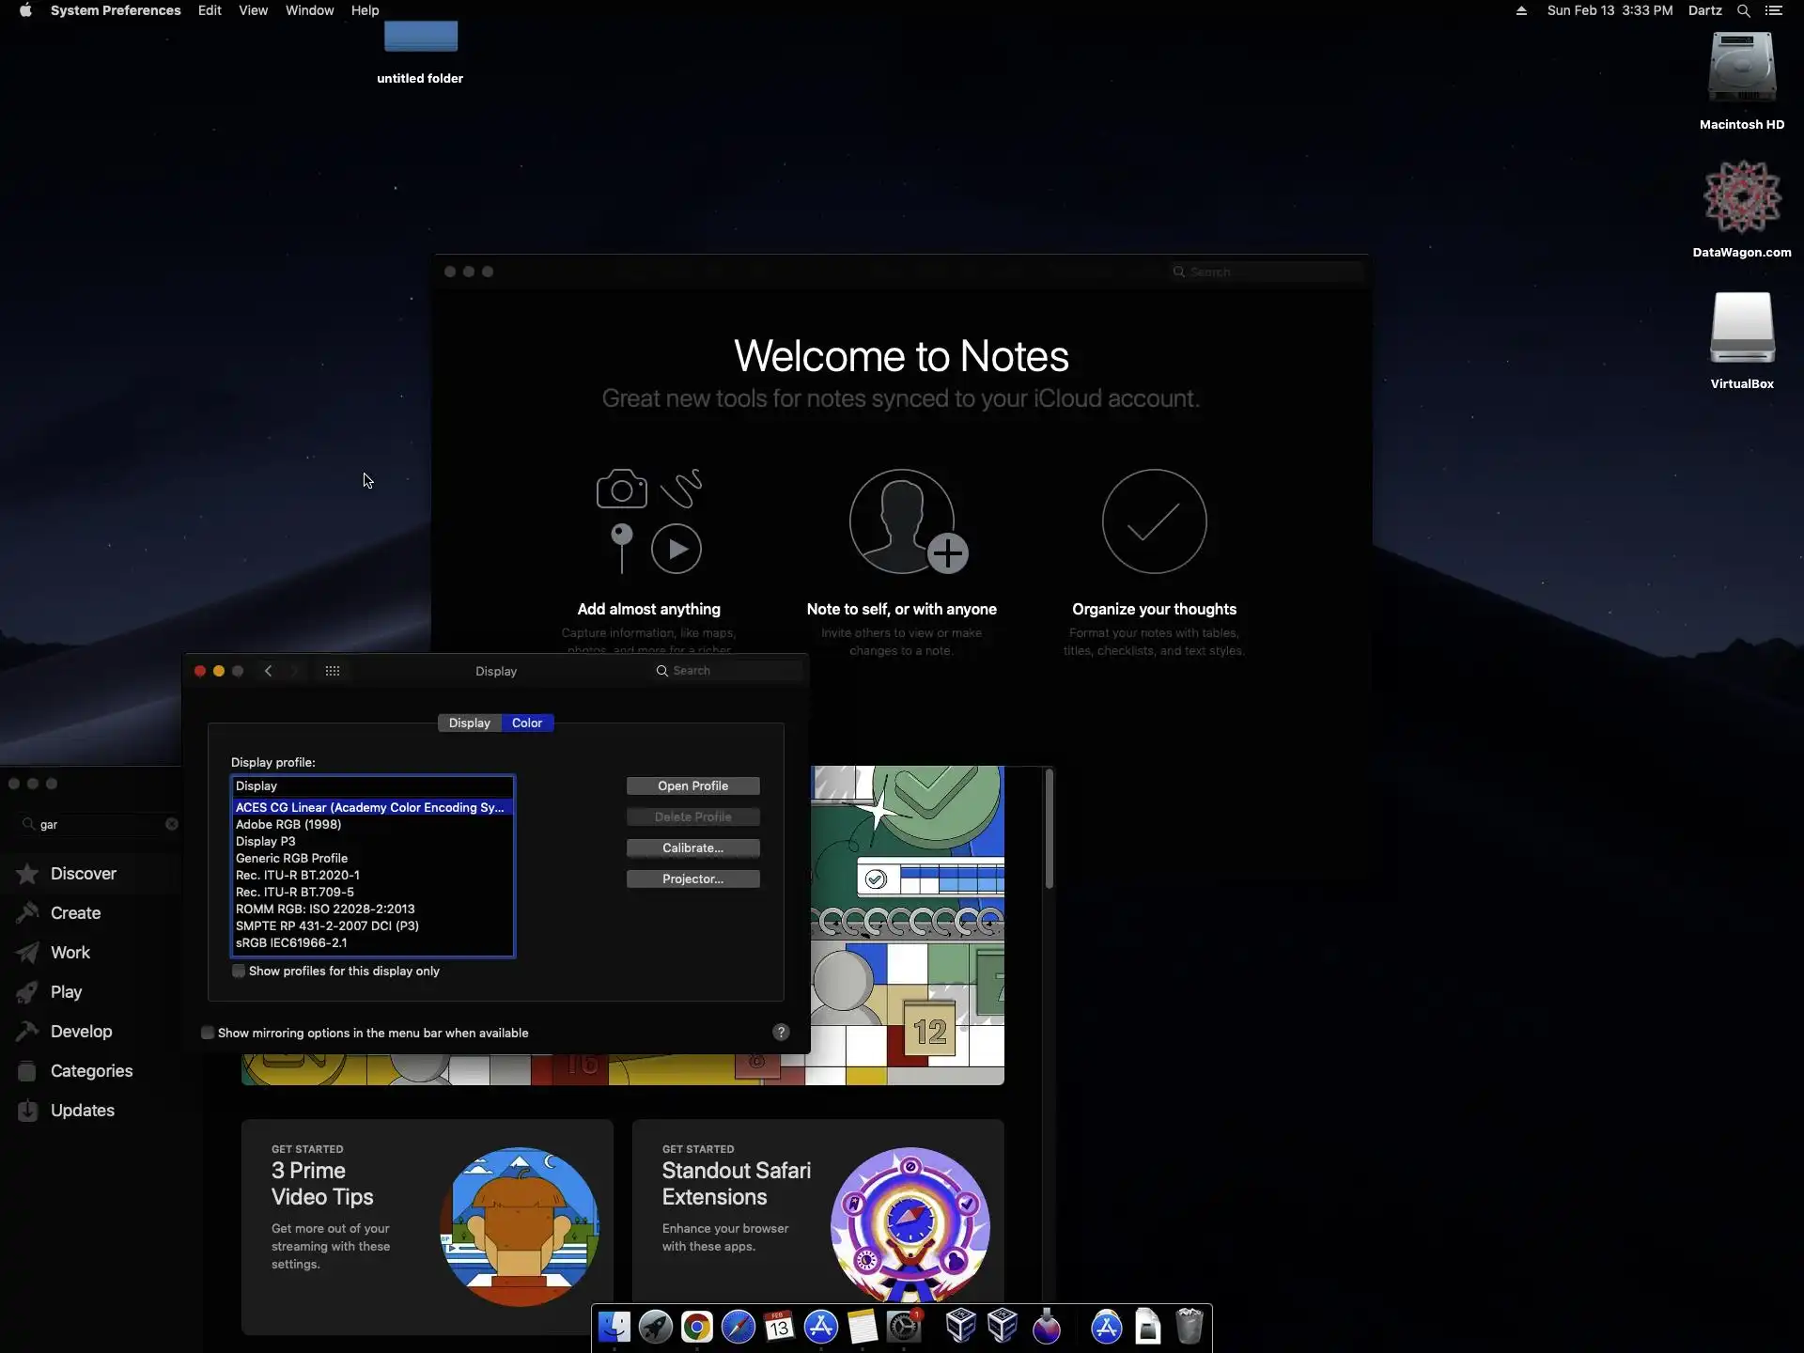
Task: Open the help question mark button
Action: point(781,1032)
